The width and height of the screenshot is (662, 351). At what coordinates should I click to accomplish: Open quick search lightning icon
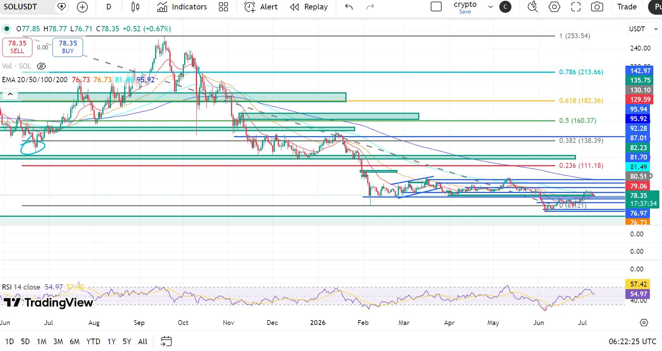533,7
